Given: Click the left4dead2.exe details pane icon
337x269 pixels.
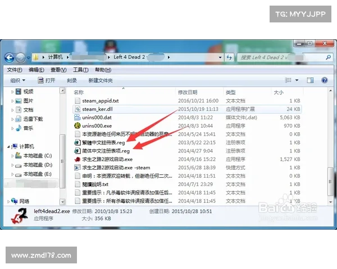Looking at the screenshot, I should click(x=19, y=216).
